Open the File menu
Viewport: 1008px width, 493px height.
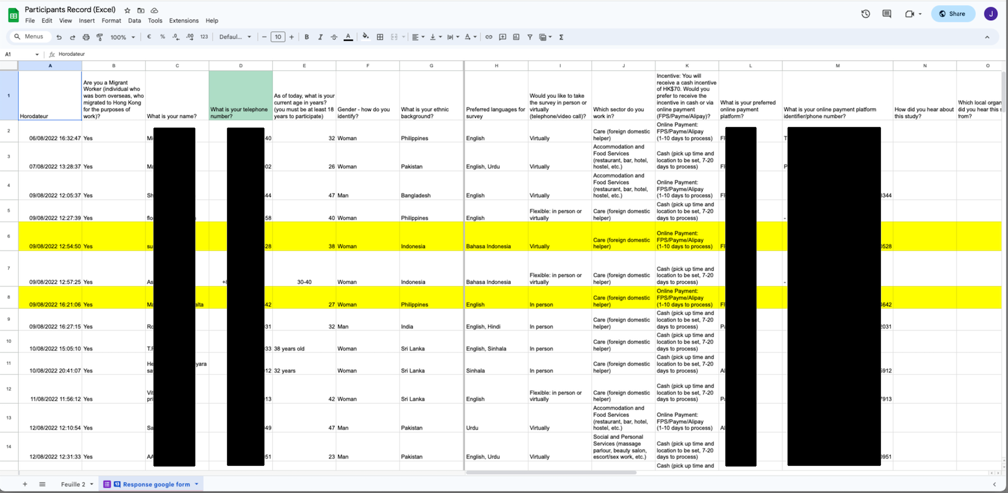click(30, 21)
